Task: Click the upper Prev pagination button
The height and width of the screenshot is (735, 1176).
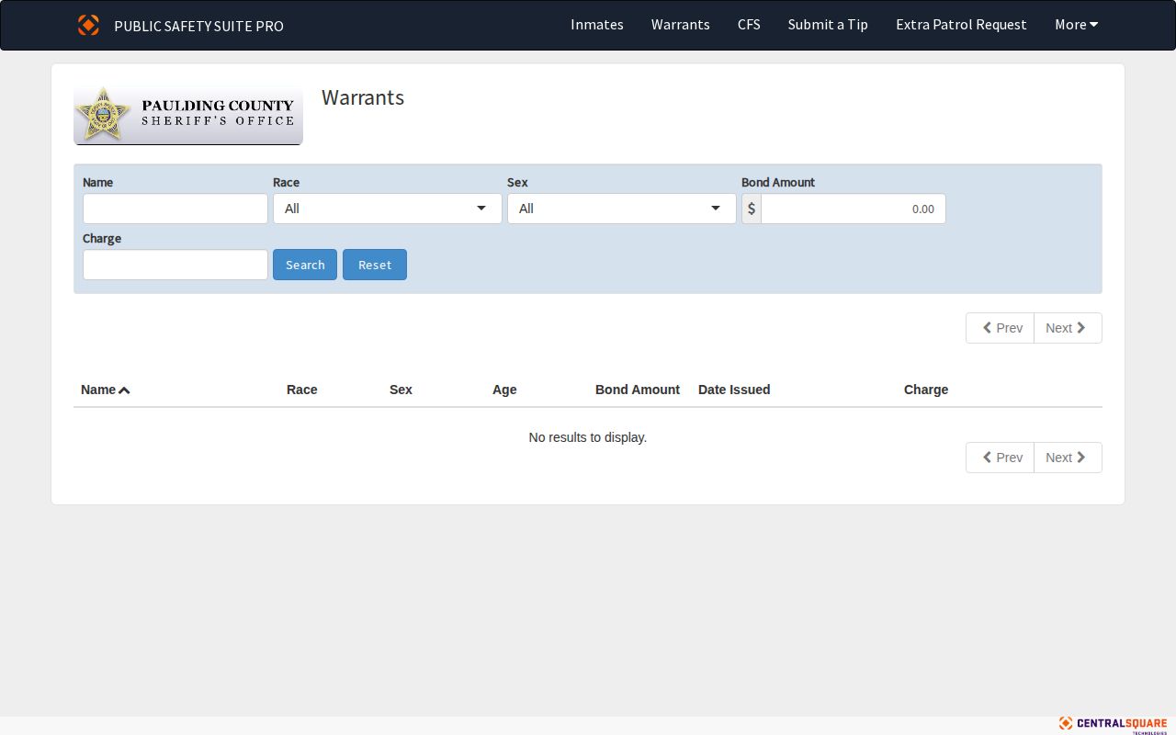Action: pos(1001,328)
